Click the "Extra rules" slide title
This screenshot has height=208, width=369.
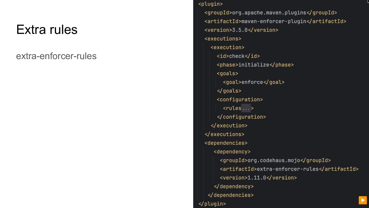click(47, 30)
